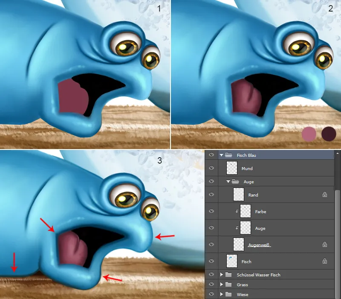Select the layer named Mund
Viewport: 341px width, 299px height.
(x=247, y=168)
